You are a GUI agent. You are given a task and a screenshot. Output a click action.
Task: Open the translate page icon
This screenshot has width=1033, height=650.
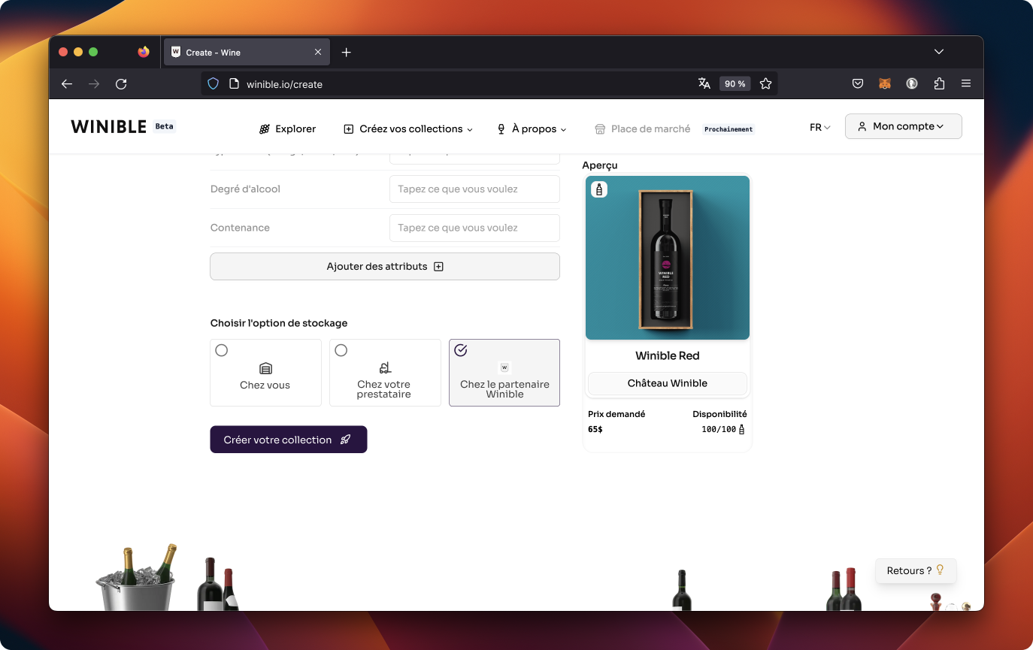(x=704, y=84)
